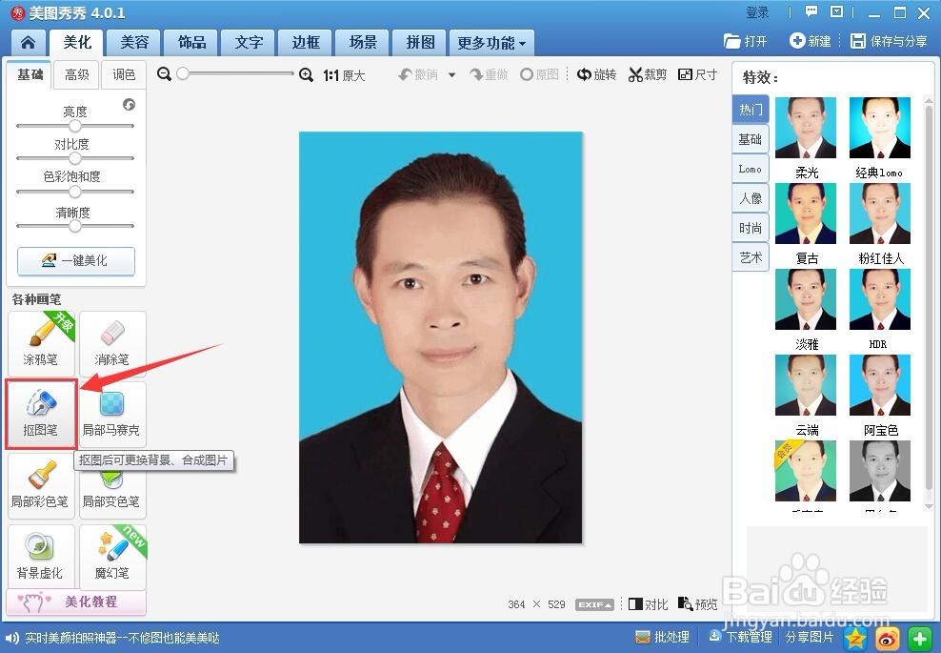Select the 局部马赛克 mosaic tool
Viewport: 941px width, 653px height.
[111, 414]
